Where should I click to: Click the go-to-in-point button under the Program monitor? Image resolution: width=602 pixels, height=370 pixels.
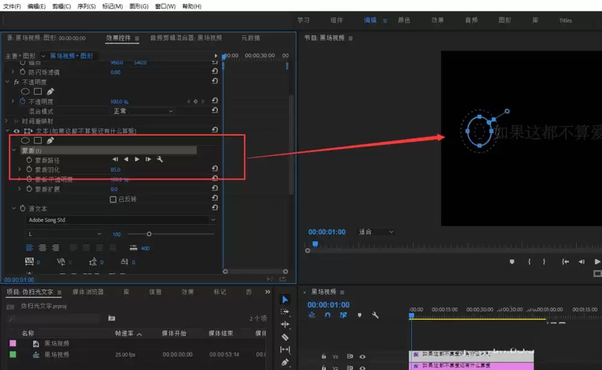(x=565, y=261)
